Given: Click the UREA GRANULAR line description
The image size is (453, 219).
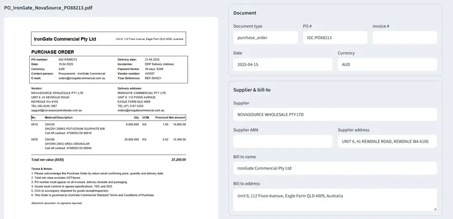Looking at the screenshot, I should click(67, 144).
